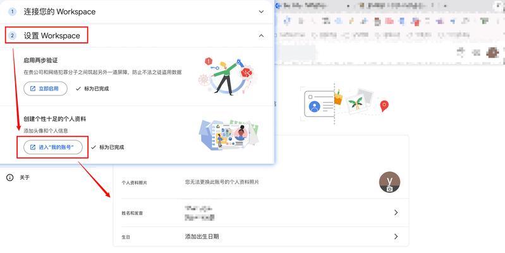Open the 连接您的 Workspace step header
Image resolution: width=505 pixels, height=253 pixels.
137,11
